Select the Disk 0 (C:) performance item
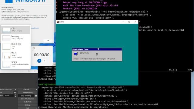Screen dimensions: 194x109 16,46
